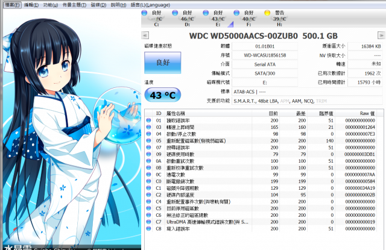Click the Shizuku character artwork
The width and height of the screenshot is (386, 250).
71,130
